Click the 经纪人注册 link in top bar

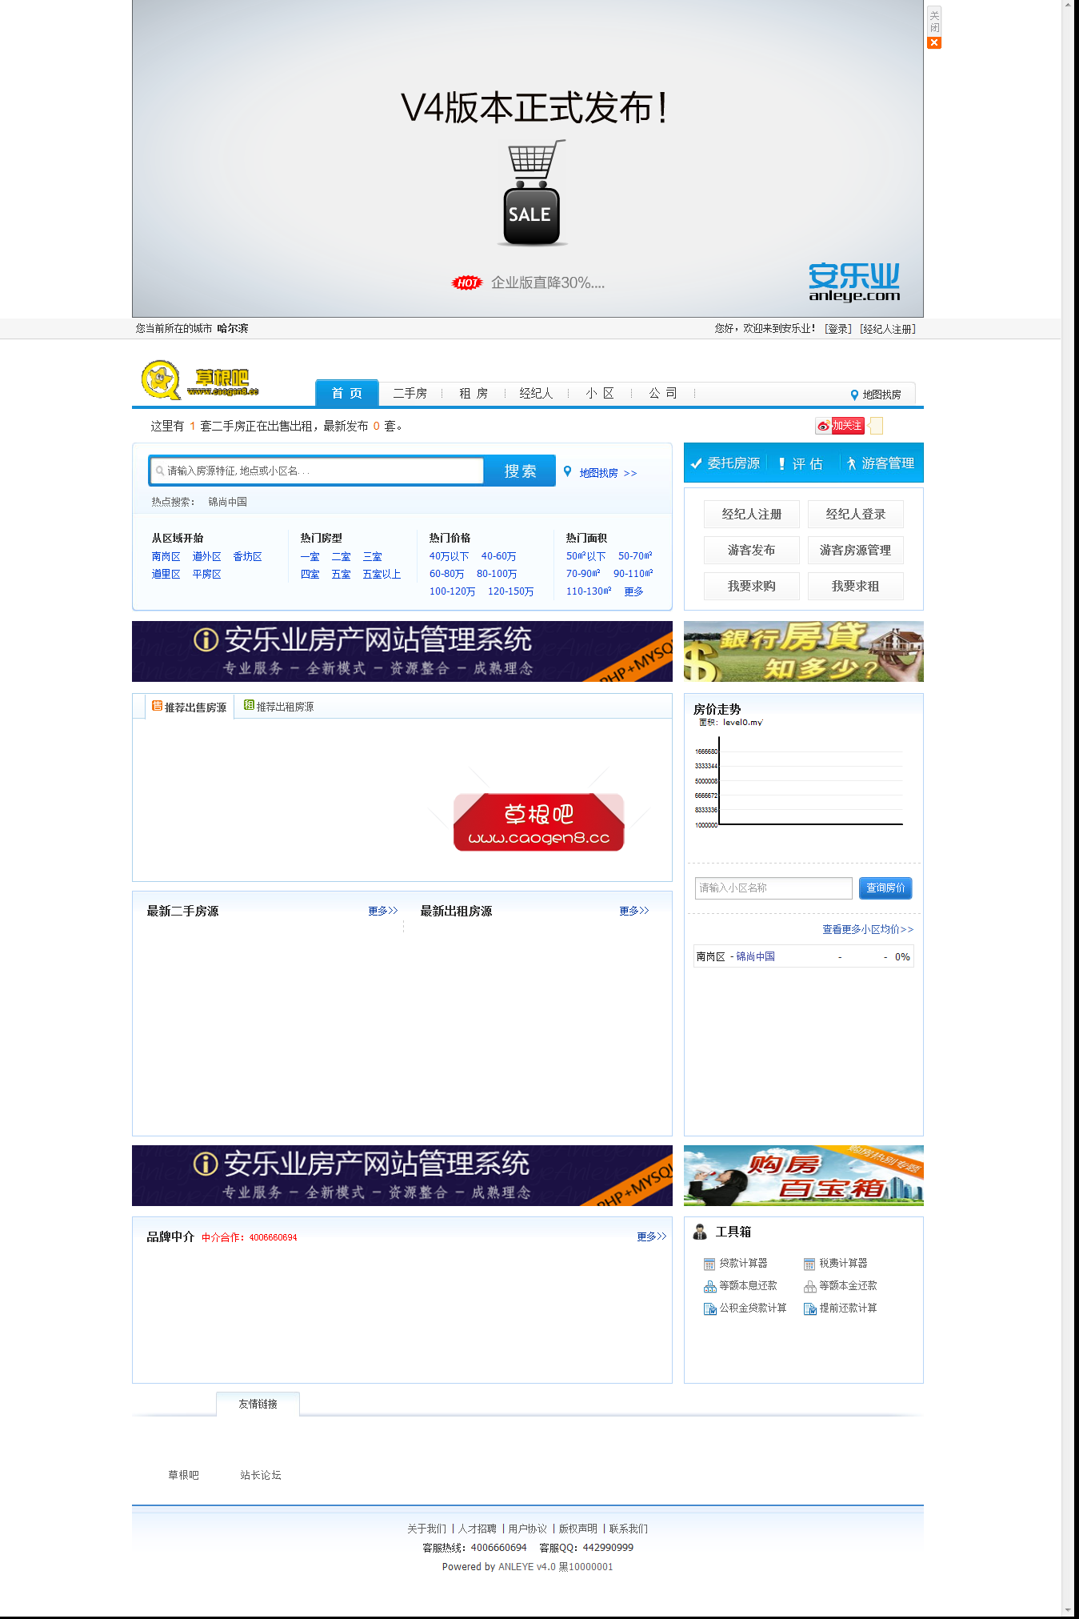pyautogui.click(x=888, y=329)
